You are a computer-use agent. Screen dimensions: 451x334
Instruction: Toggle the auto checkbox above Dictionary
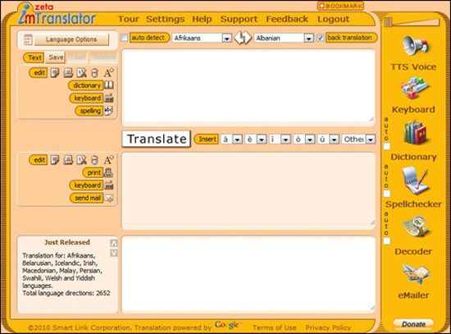coord(387,147)
